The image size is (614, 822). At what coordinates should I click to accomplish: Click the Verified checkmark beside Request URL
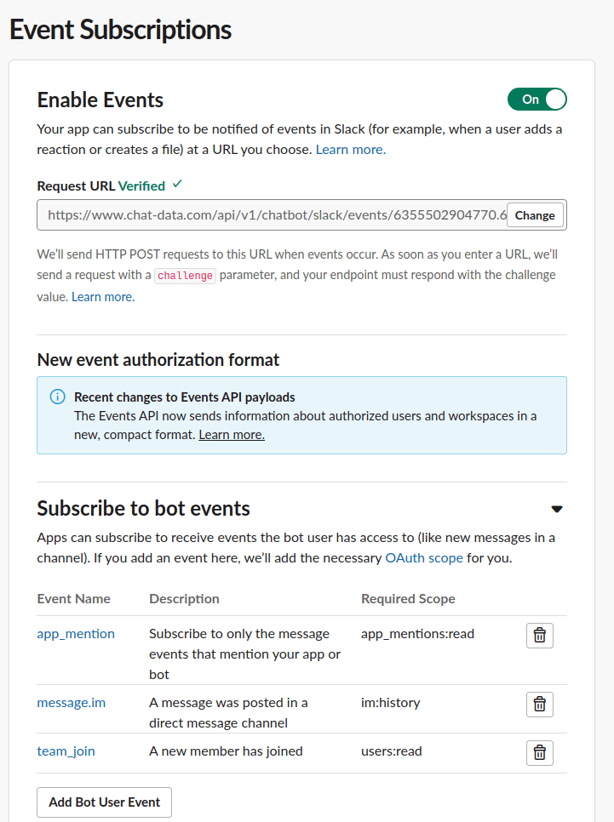[x=176, y=186]
